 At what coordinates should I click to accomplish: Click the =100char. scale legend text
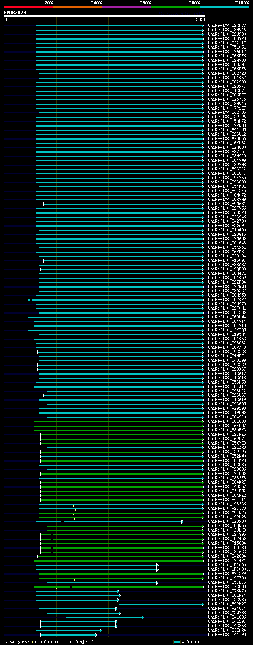tap(191, 642)
